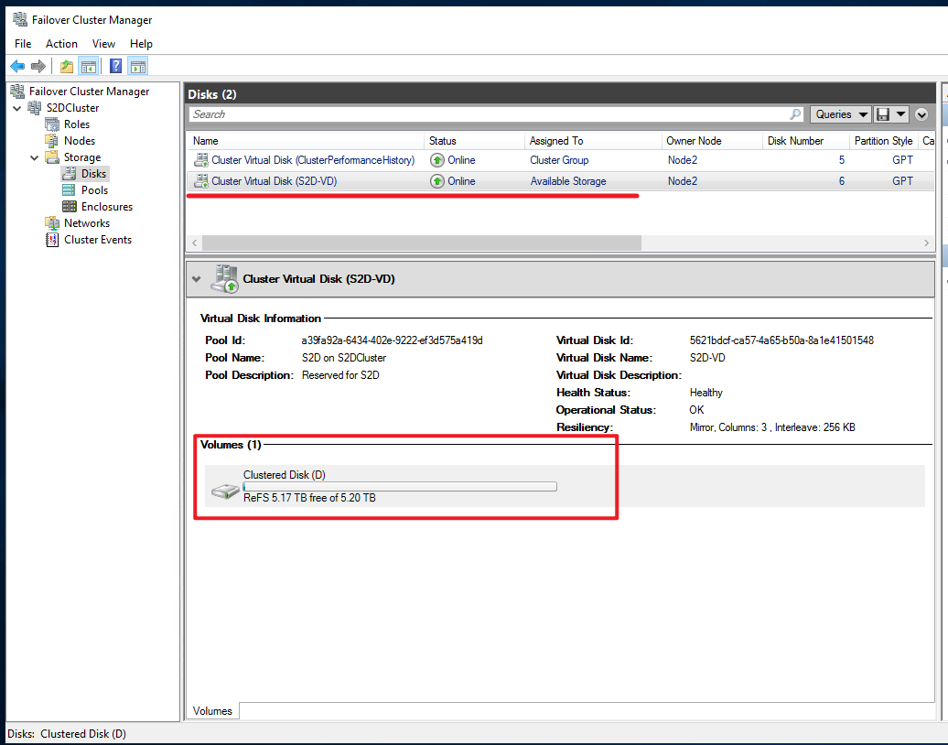948x745 pixels.
Task: Sort by the Assigned To column header
Action: [x=593, y=141]
